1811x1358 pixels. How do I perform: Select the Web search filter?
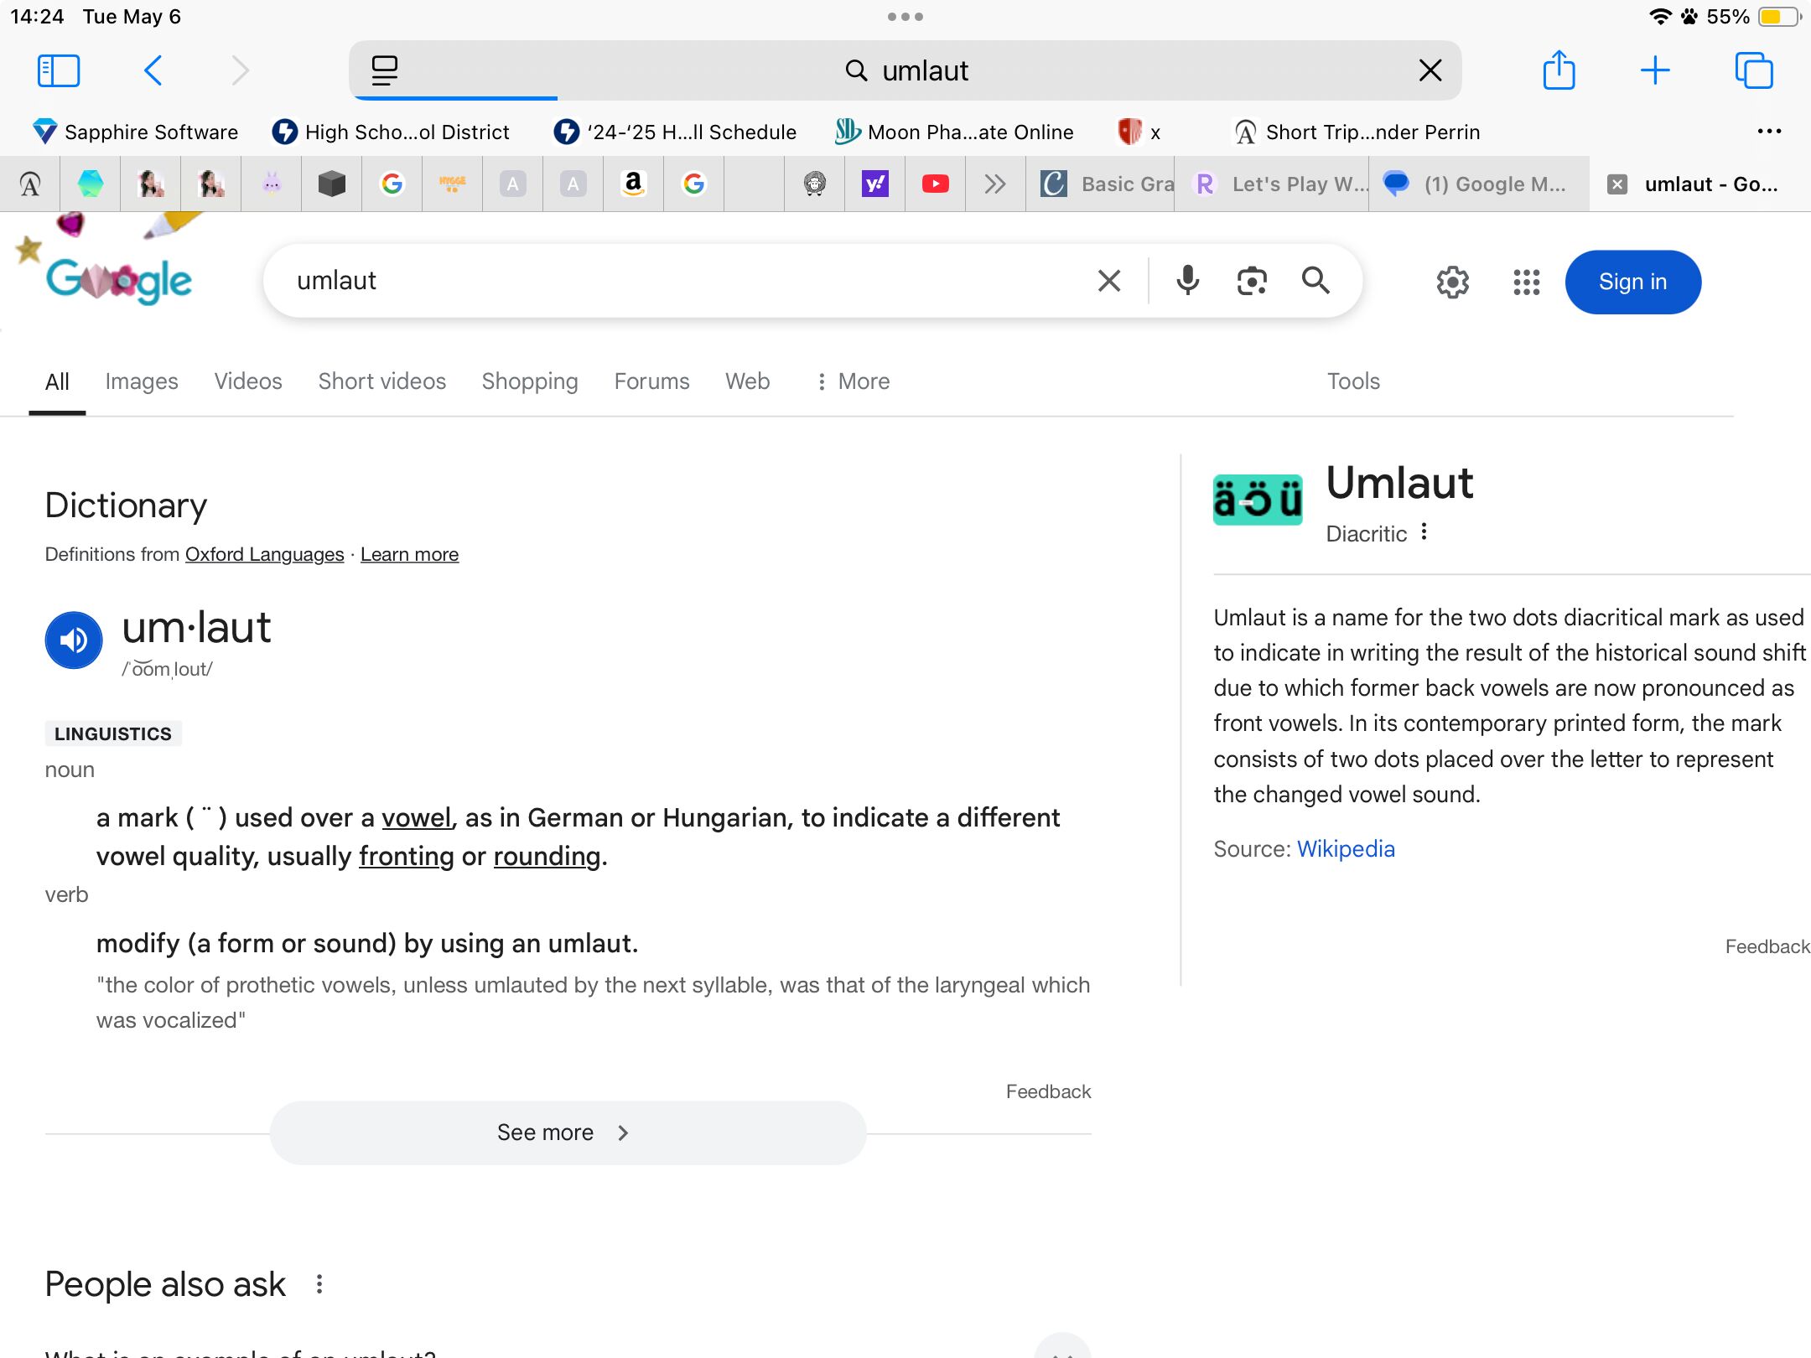pos(748,381)
